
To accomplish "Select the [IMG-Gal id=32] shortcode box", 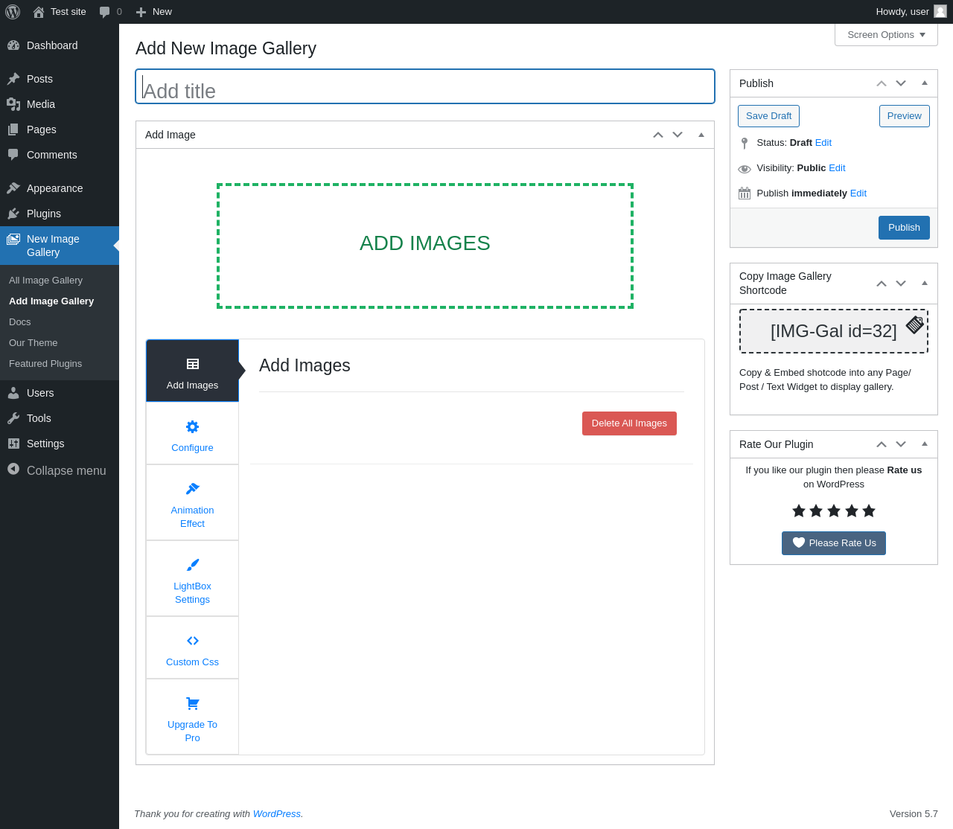I will pos(834,331).
